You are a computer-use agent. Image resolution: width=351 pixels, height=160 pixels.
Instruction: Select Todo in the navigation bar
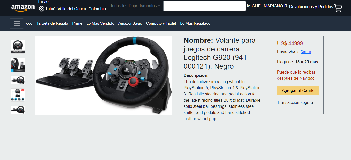(28, 23)
